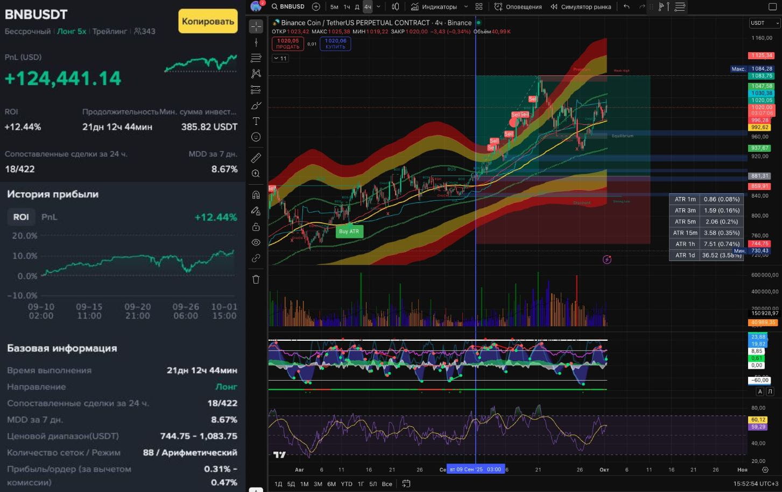
Task: Open the copy traders count 343 icon
Action: coord(144,31)
